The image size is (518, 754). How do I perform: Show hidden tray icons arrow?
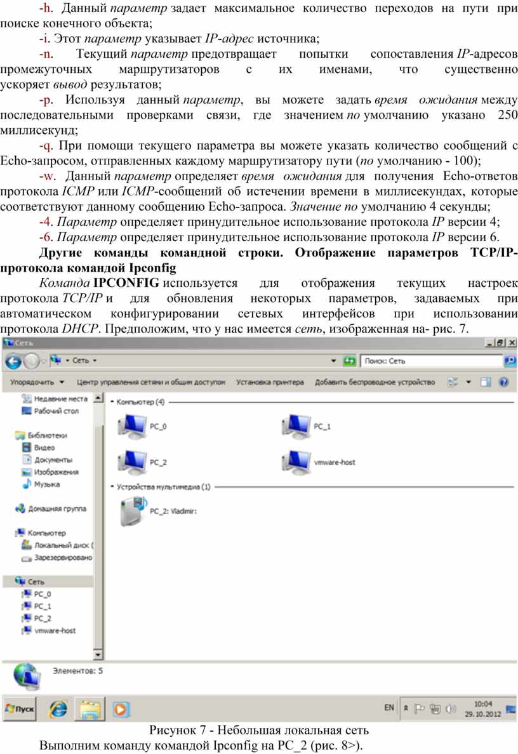406,708
